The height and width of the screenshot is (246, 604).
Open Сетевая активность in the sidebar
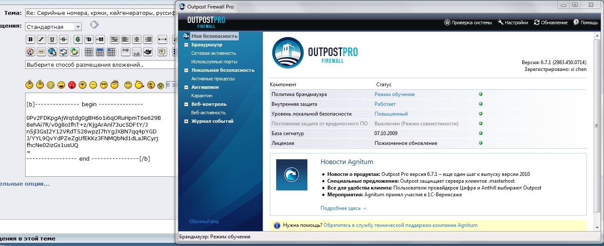pos(214,53)
